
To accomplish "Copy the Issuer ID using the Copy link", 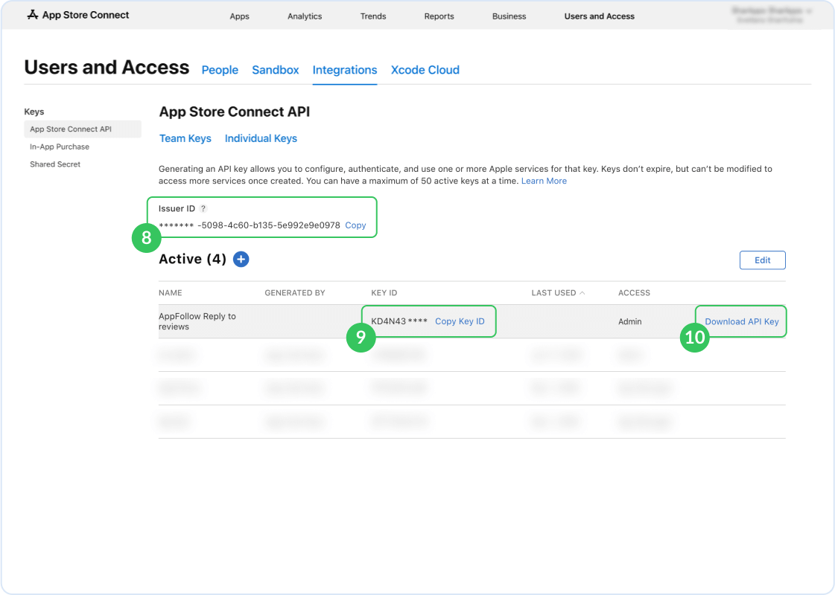I will pos(355,225).
